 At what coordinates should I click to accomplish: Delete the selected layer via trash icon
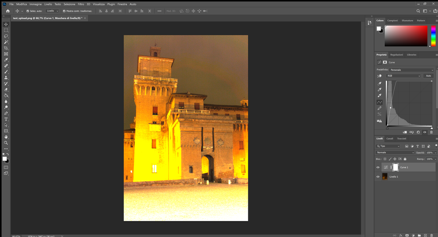432,235
